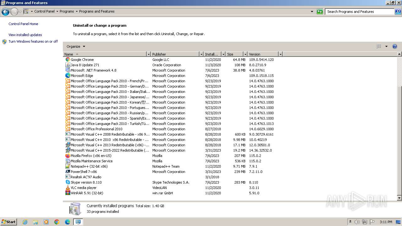Click the volume speaker tray icon
This screenshot has height=226, width=402.
click(x=357, y=222)
